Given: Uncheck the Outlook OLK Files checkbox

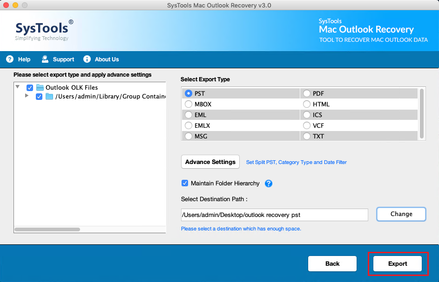Looking at the screenshot, I should pos(30,88).
